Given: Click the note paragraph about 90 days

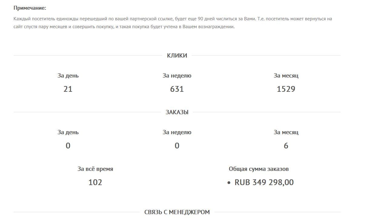Looking at the screenshot, I should pos(173,23).
